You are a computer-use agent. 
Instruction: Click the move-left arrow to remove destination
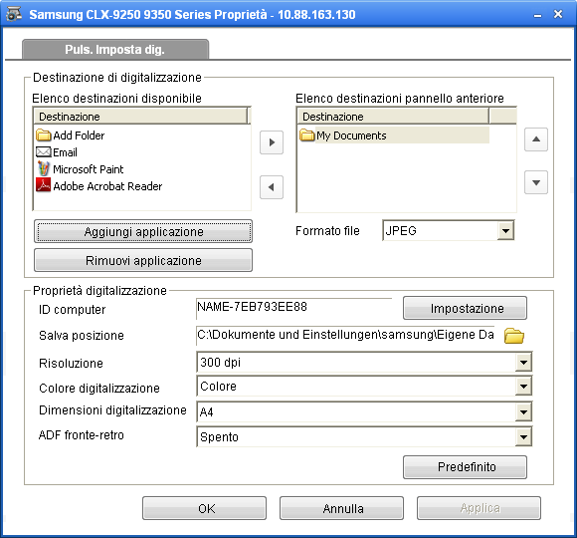coord(272,187)
